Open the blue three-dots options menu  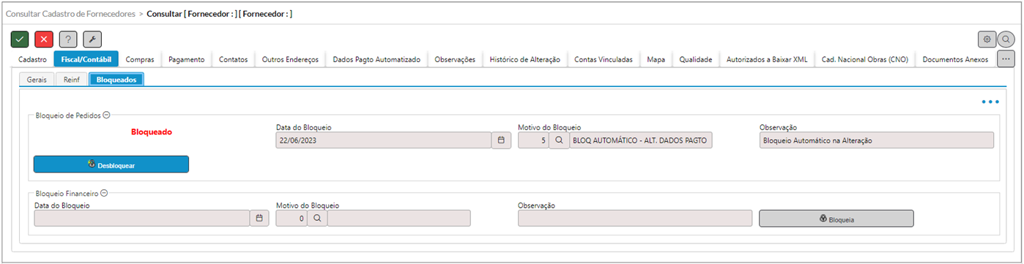[990, 102]
